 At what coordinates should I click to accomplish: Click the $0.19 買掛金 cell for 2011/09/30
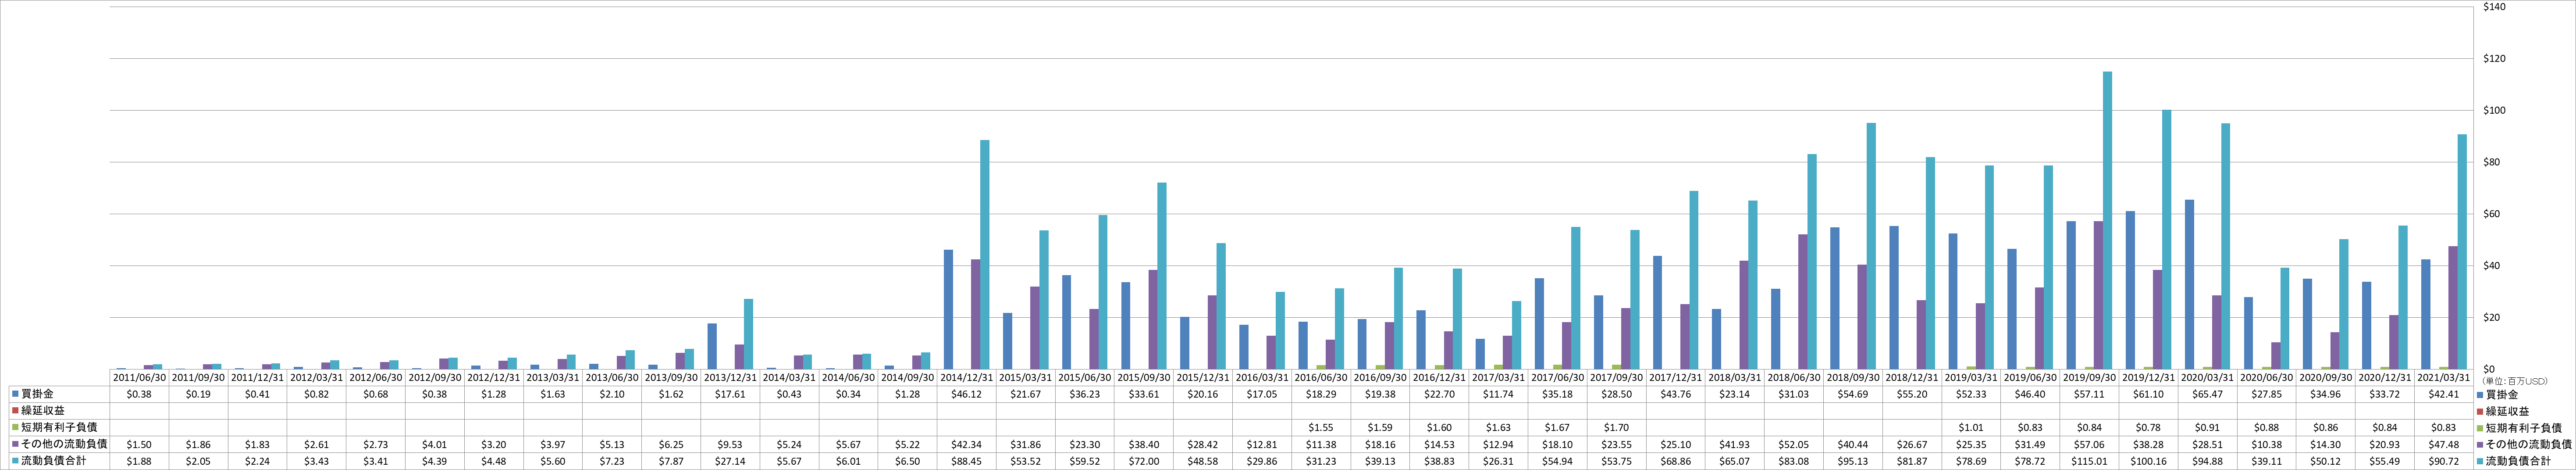198,394
